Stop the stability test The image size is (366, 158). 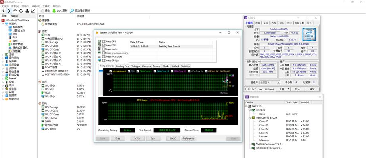pos(118,139)
